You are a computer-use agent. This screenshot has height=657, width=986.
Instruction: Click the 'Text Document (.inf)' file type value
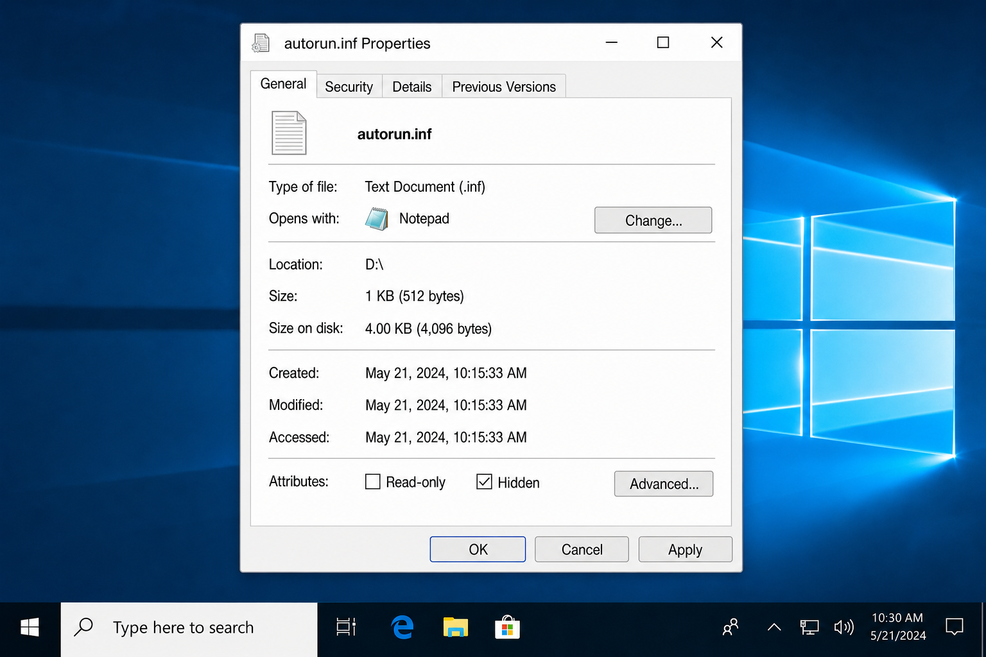(425, 187)
